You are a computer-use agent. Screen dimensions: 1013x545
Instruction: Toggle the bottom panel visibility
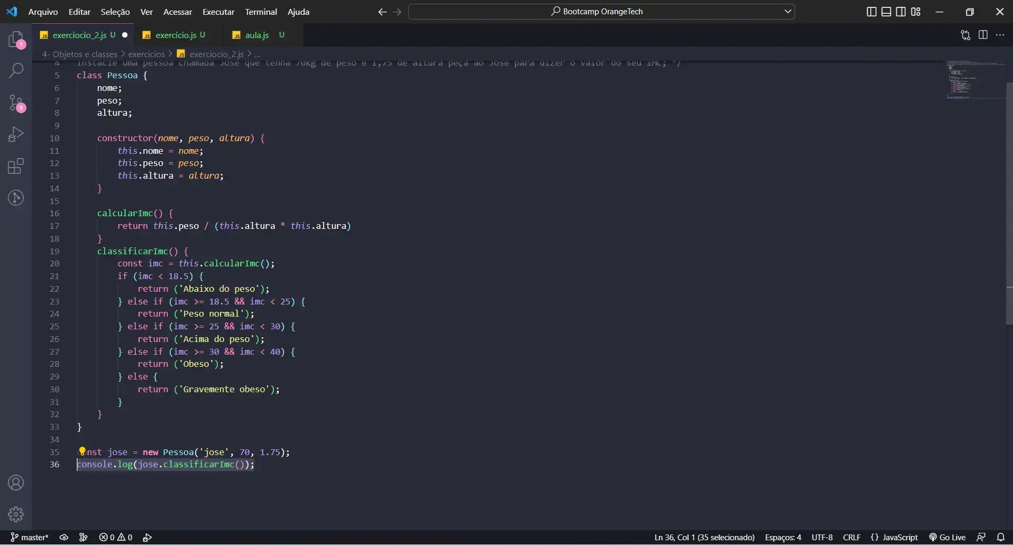click(x=886, y=12)
